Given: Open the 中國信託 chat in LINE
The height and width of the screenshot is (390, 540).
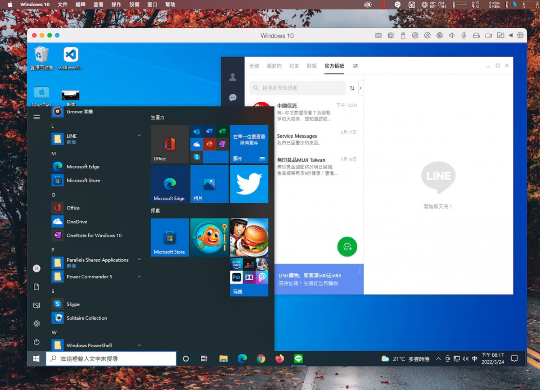Looking at the screenshot, I should pos(304,112).
